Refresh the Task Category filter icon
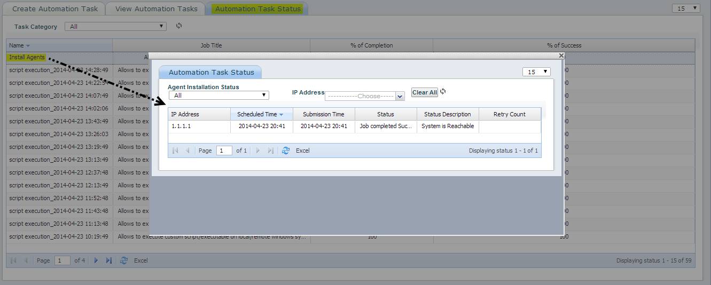This screenshot has height=285, width=711. pyautogui.click(x=179, y=26)
